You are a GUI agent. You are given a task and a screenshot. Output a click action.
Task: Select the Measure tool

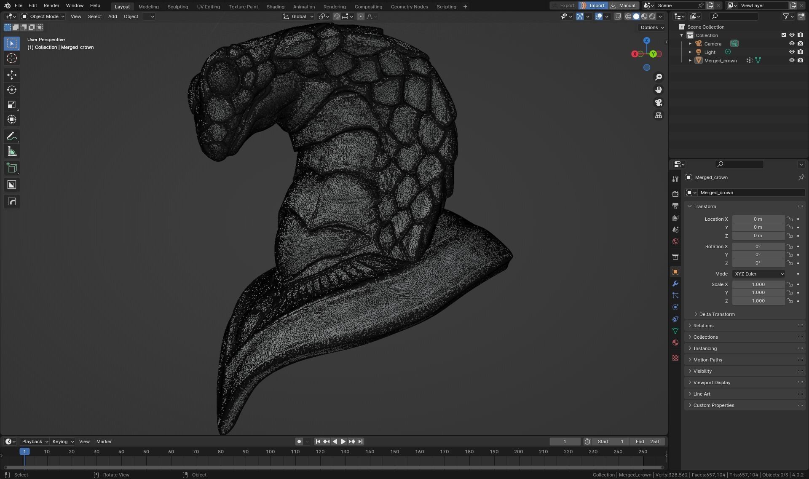coord(12,151)
